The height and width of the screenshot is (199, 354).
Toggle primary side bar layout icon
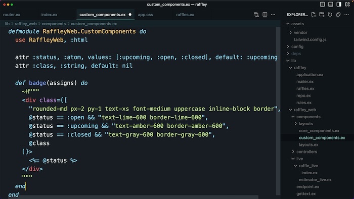[323, 4]
